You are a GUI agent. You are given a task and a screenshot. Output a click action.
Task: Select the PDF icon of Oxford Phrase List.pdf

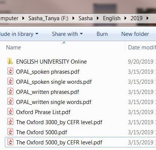click(x=10, y=112)
